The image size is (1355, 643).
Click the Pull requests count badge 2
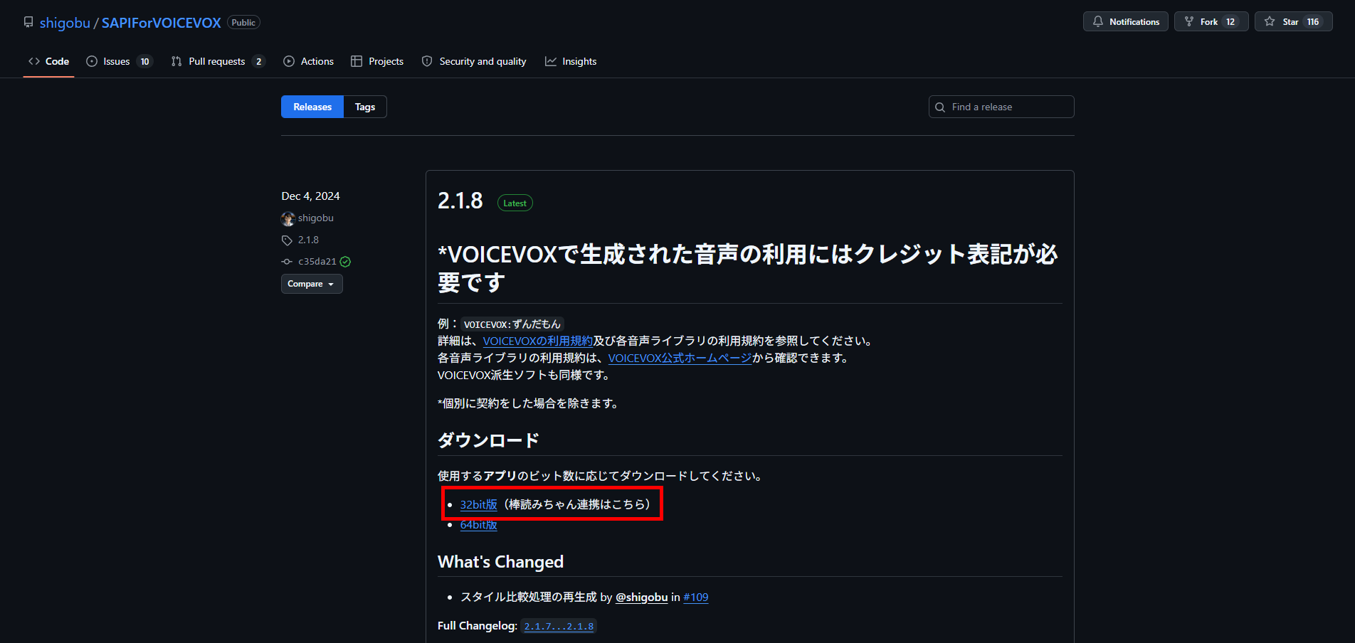click(259, 61)
